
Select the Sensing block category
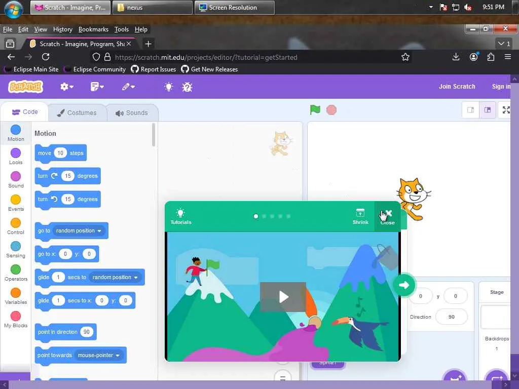16,249
